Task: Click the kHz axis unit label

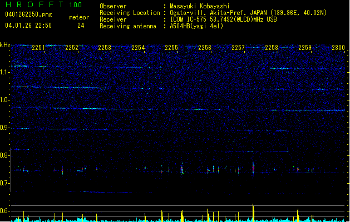Action: [x=5, y=45]
